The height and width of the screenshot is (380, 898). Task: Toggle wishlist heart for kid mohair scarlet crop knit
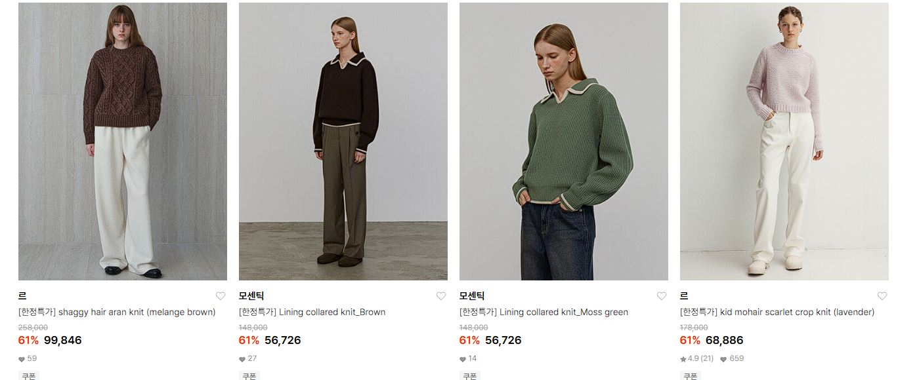click(x=882, y=296)
